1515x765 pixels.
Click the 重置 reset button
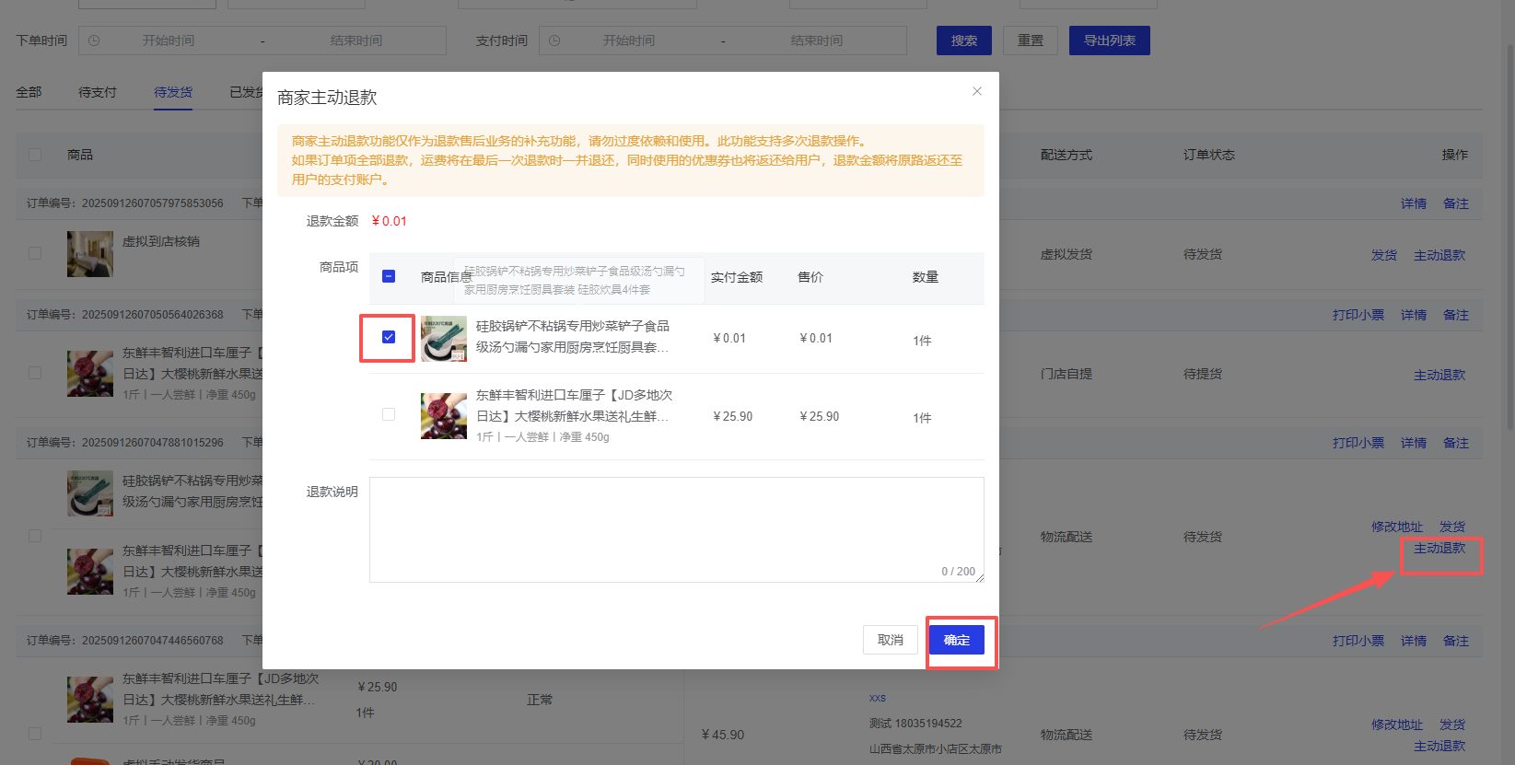click(1031, 41)
